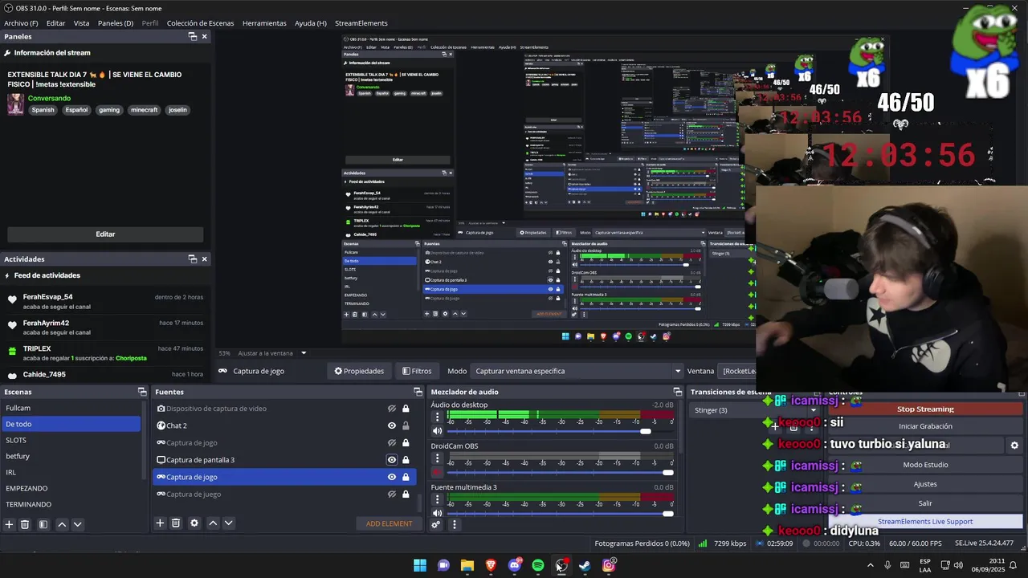The width and height of the screenshot is (1028, 578).
Task: Unmute DroidCam OBS audio source
Action: coord(438,472)
